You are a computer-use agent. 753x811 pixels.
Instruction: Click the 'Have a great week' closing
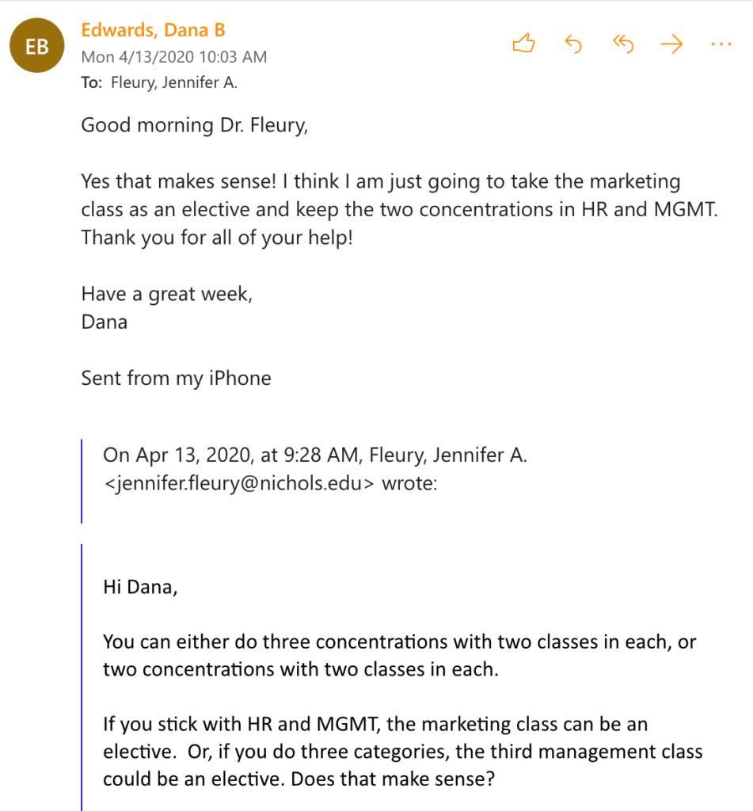167,294
